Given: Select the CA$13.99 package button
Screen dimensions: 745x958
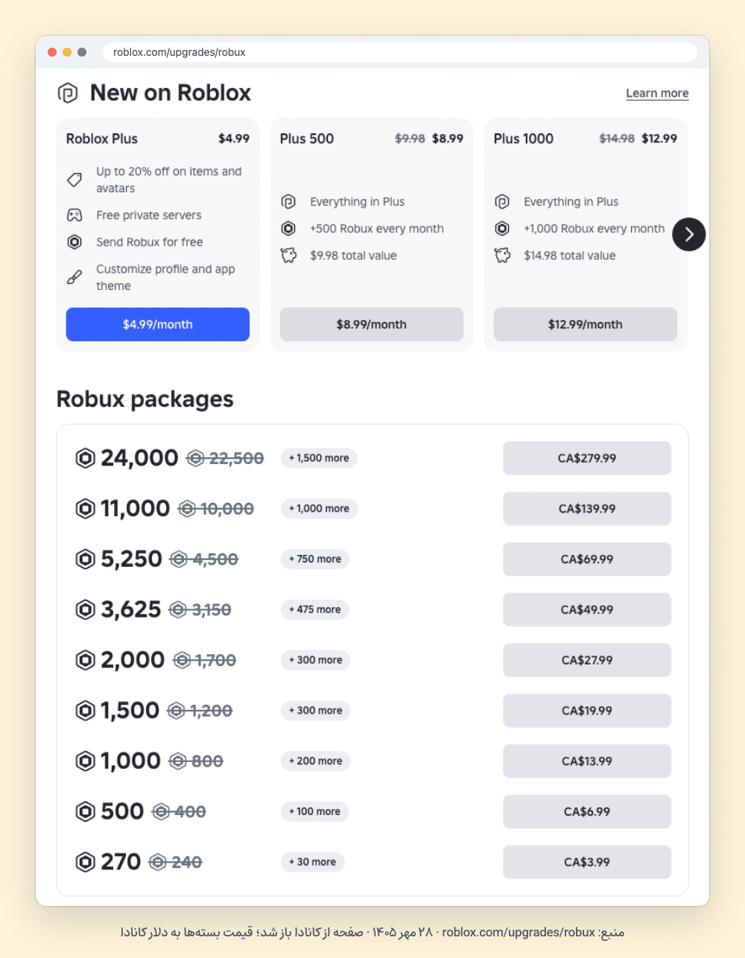Looking at the screenshot, I should (587, 761).
